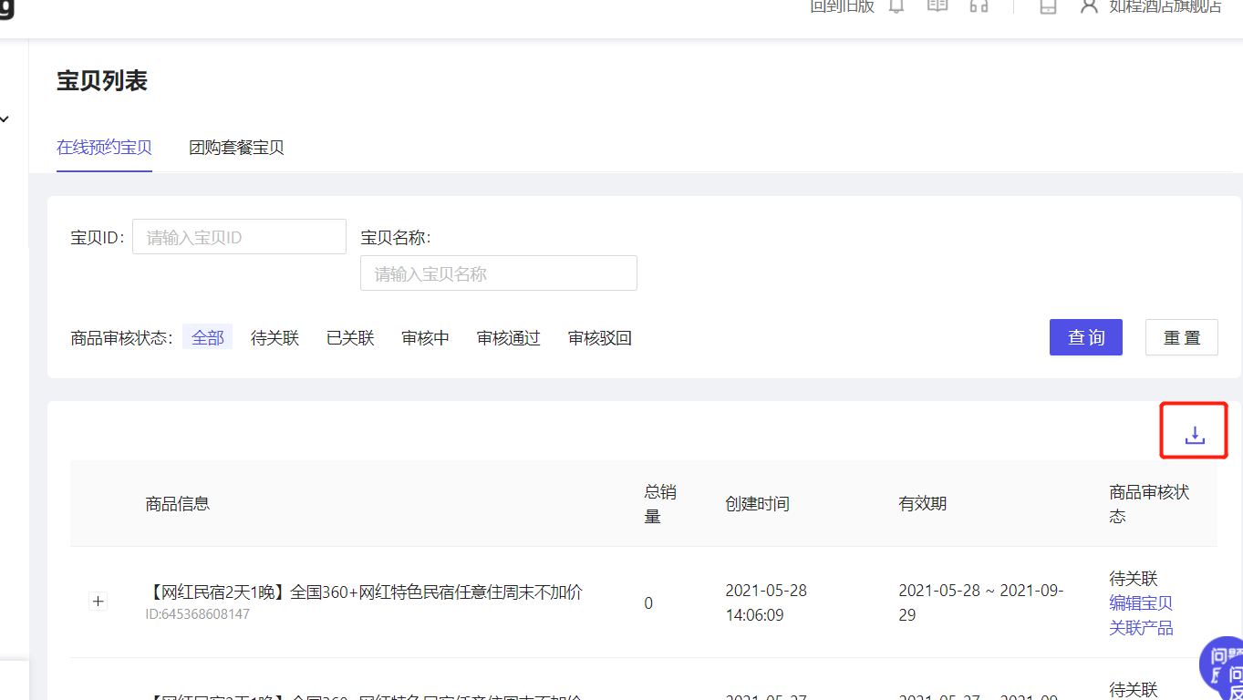
Task: Open the 问 feedback widget at the bottom right
Action: (x=1222, y=668)
